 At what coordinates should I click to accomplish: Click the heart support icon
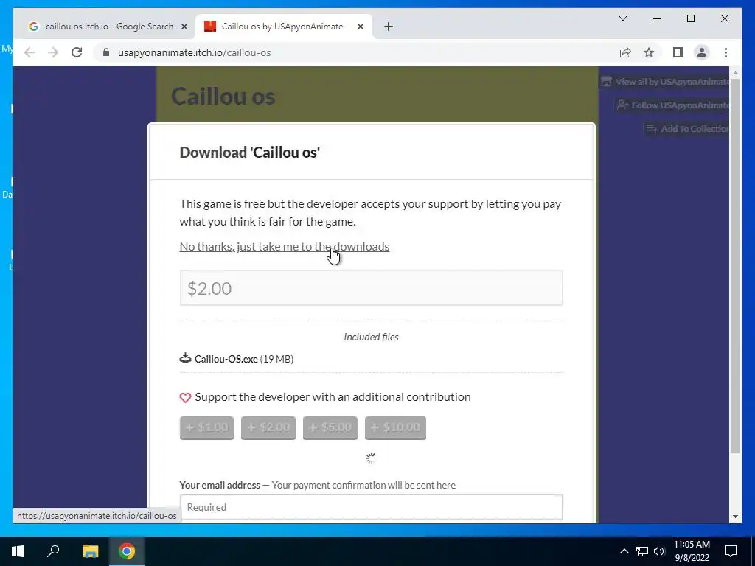(x=185, y=397)
